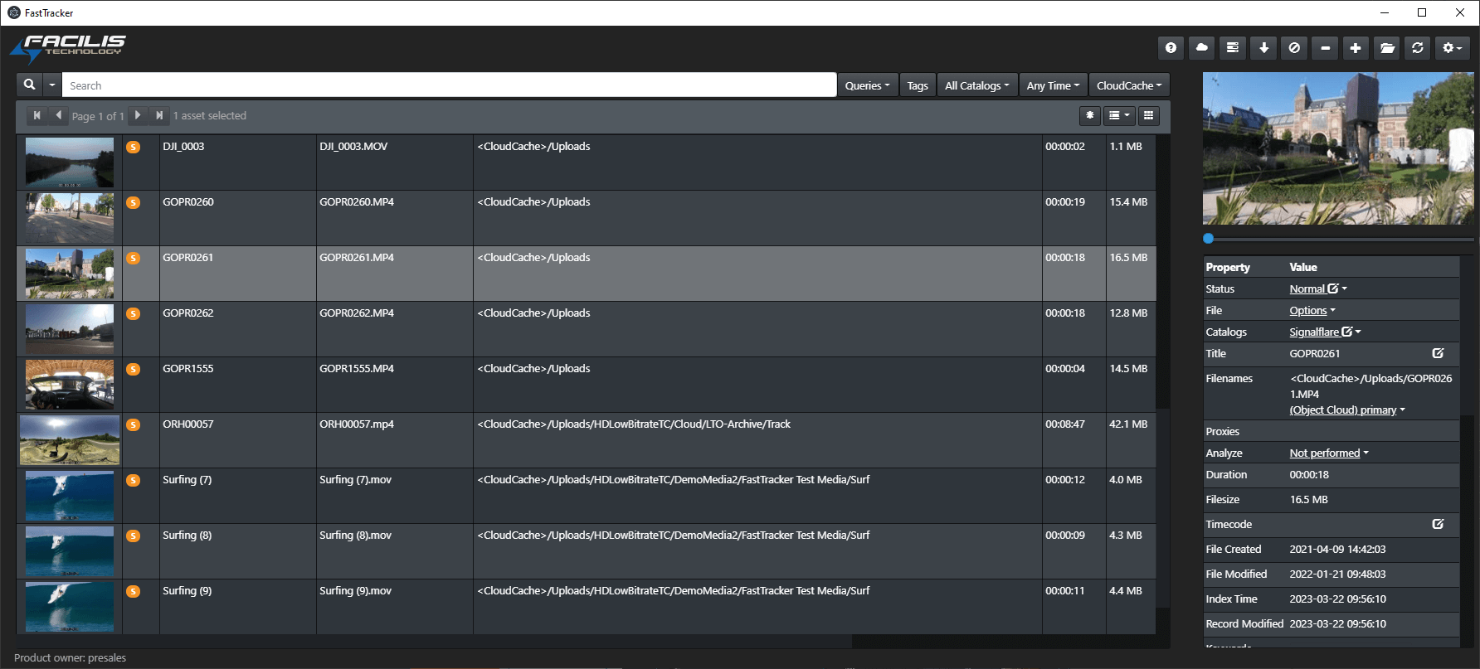
Task: Click status badge on ORH00057 row
Action: (x=133, y=424)
